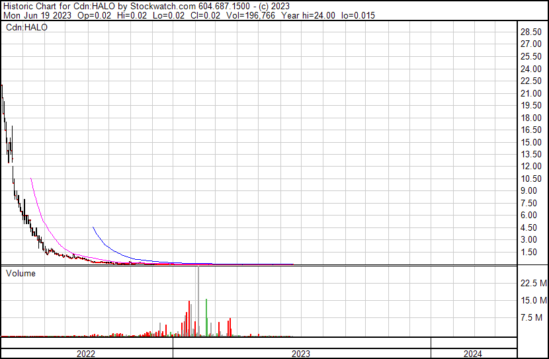
Task: Click the tall green volume bar
Action: click(x=206, y=318)
